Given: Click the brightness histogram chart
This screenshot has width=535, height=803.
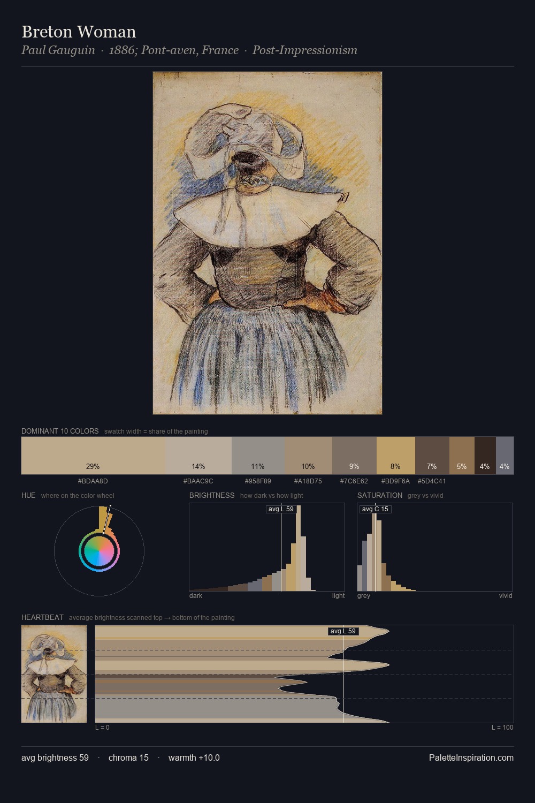Looking at the screenshot, I should [x=267, y=547].
